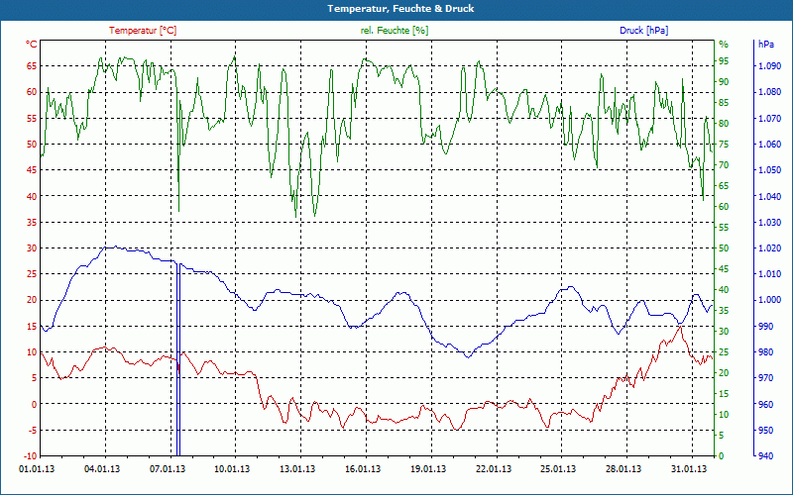Click the date label 10.01.13
The width and height of the screenshot is (793, 495).
point(233,469)
